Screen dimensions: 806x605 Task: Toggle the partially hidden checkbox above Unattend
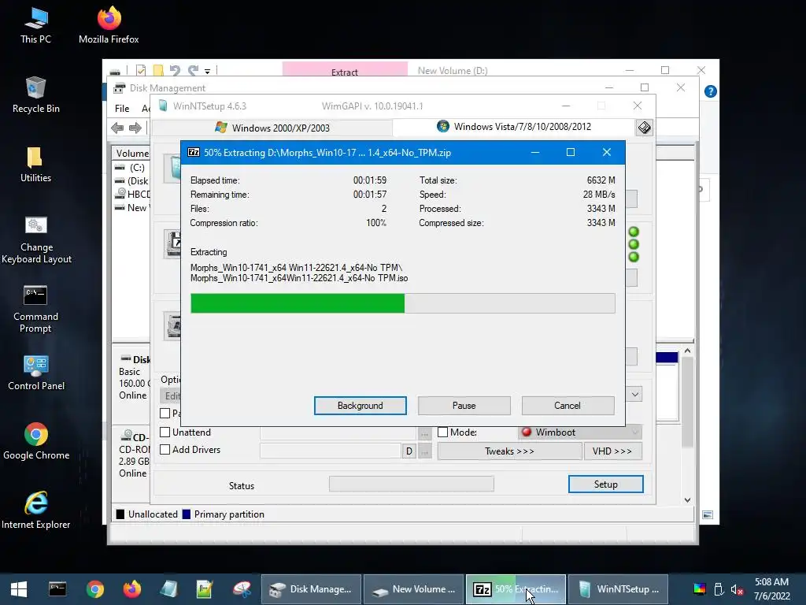(x=165, y=413)
